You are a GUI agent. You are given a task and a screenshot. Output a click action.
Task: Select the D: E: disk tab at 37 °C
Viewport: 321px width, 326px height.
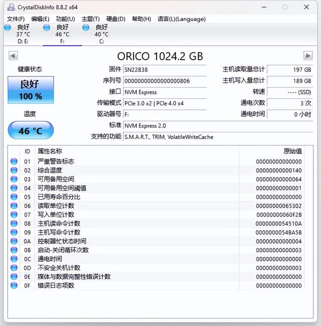tap(23, 34)
